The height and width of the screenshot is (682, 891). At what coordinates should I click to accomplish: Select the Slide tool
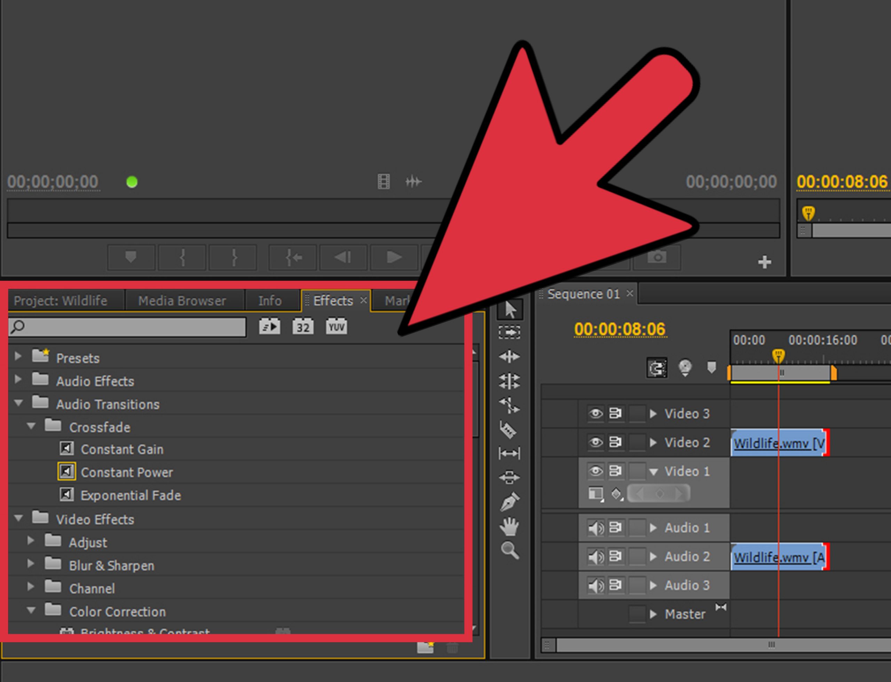coord(510,478)
